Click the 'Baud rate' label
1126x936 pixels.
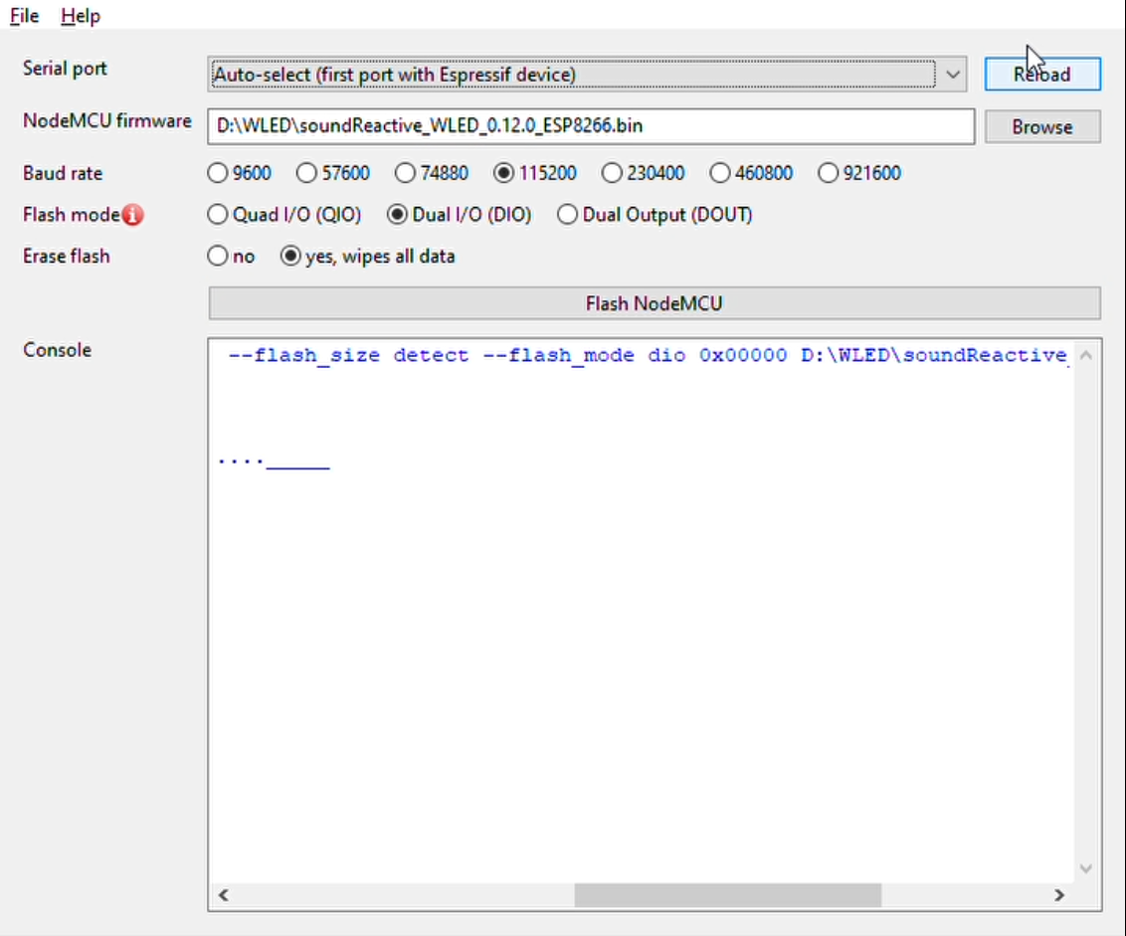pyautogui.click(x=63, y=173)
